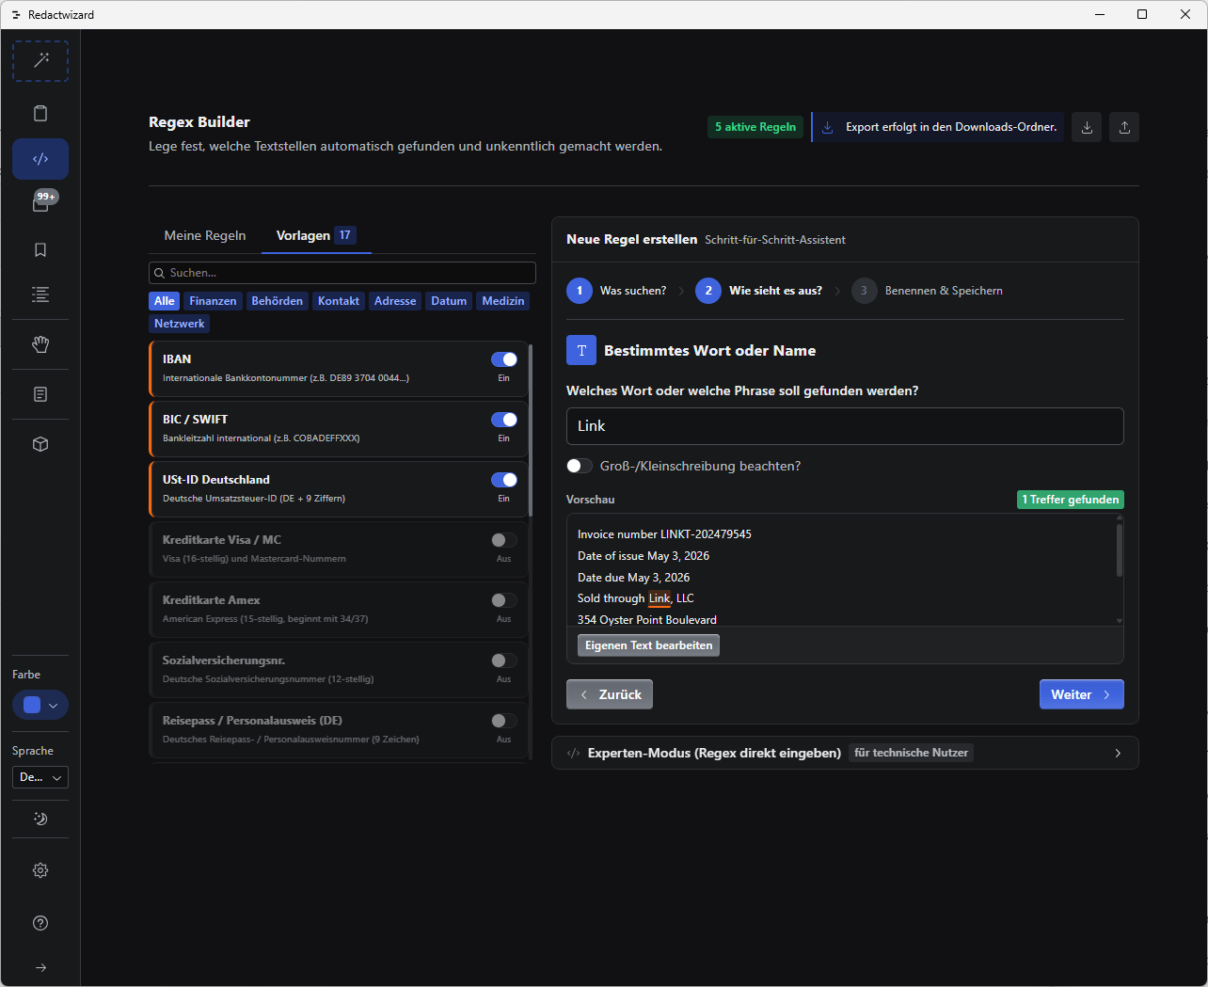
Task: Open the indented list icon in sidebar
Action: (x=40, y=295)
